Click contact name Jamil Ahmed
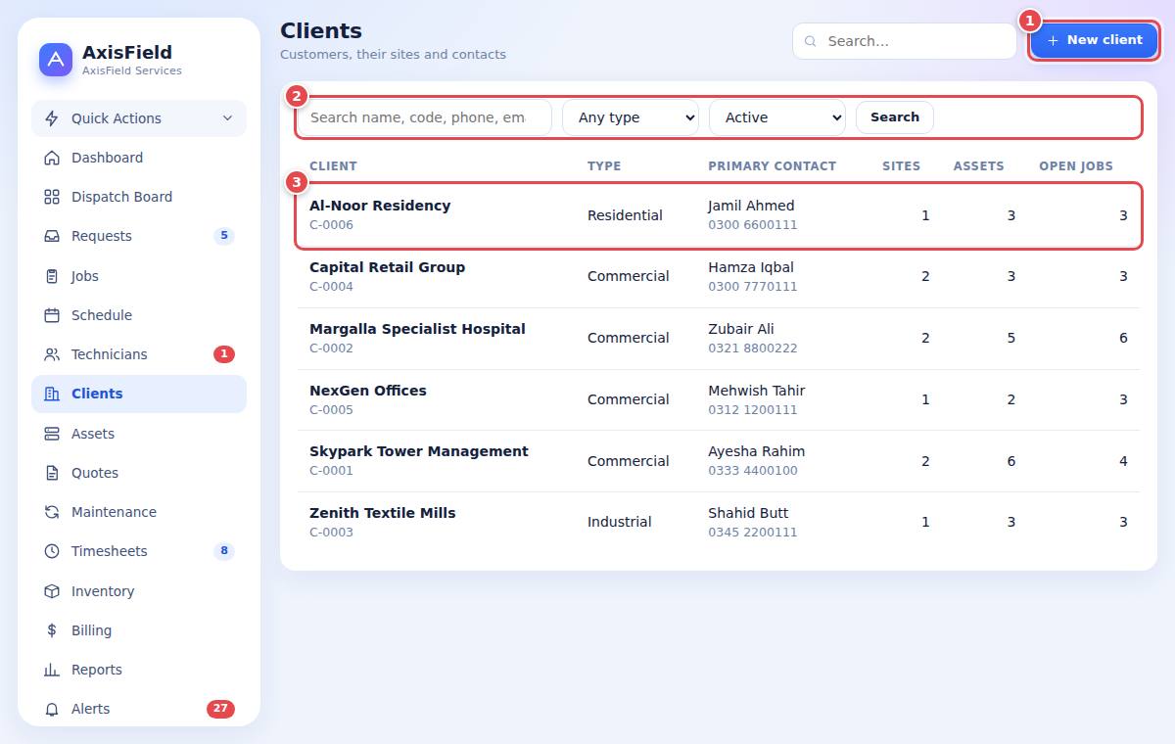 [751, 206]
